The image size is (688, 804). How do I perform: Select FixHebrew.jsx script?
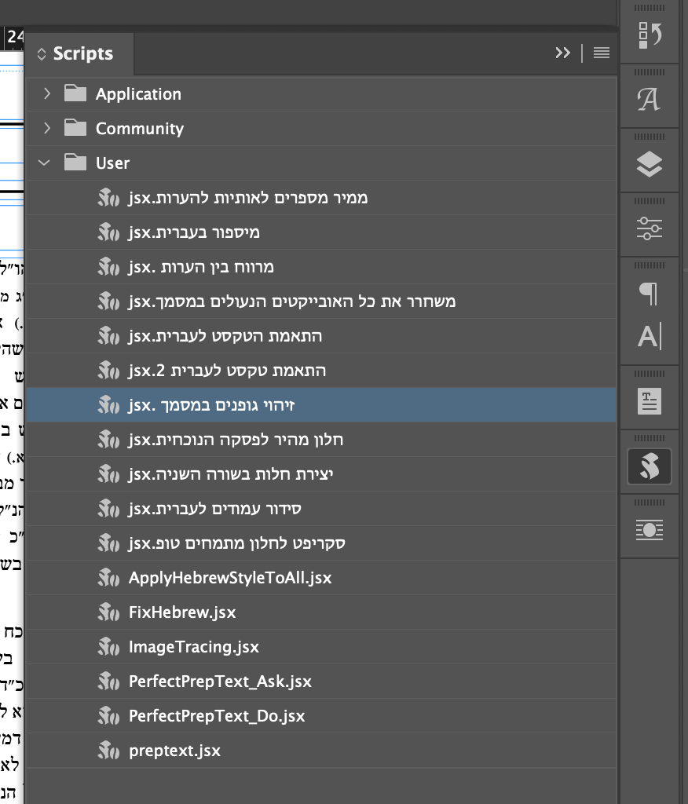pos(321,612)
